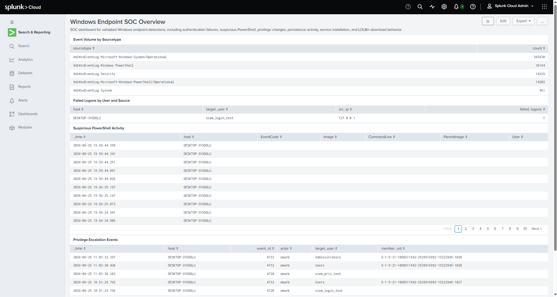Click the Edit dashboard button
Screen dimensions: 557x297
pyautogui.click(x=503, y=21)
